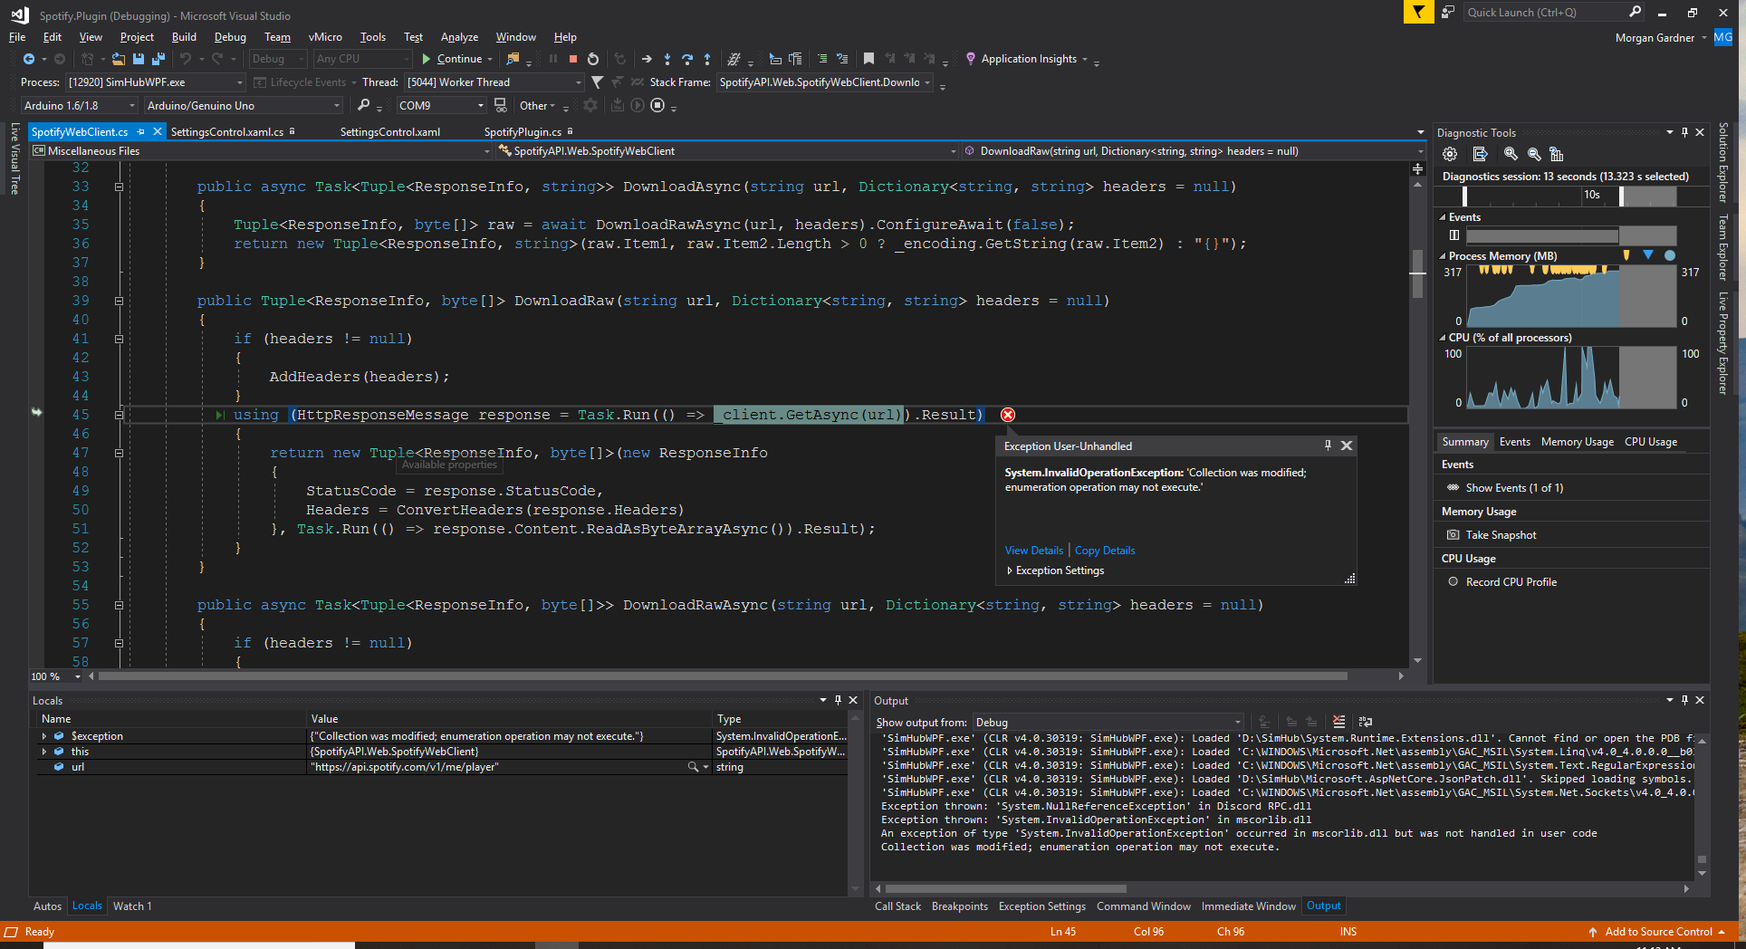Image resolution: width=1746 pixels, height=949 pixels.
Task: Click the Step Out icon
Action: (x=707, y=59)
